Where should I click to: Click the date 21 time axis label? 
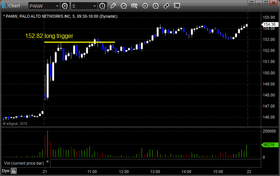click(45, 172)
